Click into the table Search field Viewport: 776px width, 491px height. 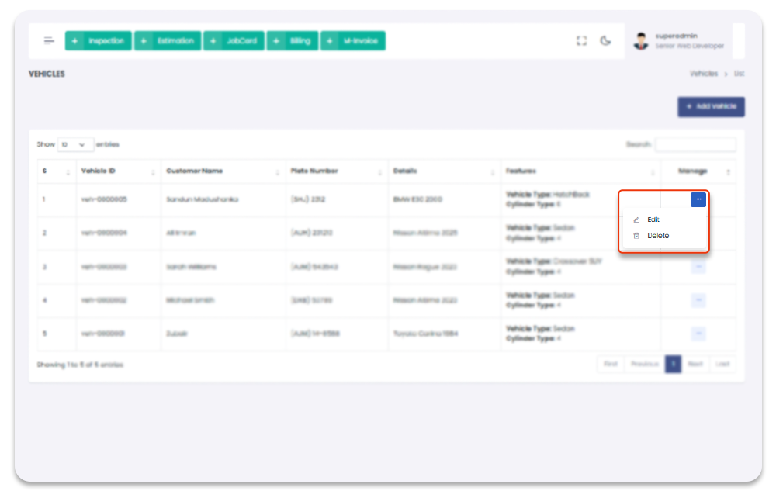[695, 144]
